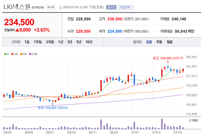Click the 07/01 date axis label

click(x=135, y=132)
